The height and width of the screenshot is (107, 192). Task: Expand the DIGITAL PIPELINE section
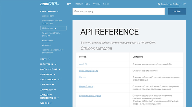point(50,69)
